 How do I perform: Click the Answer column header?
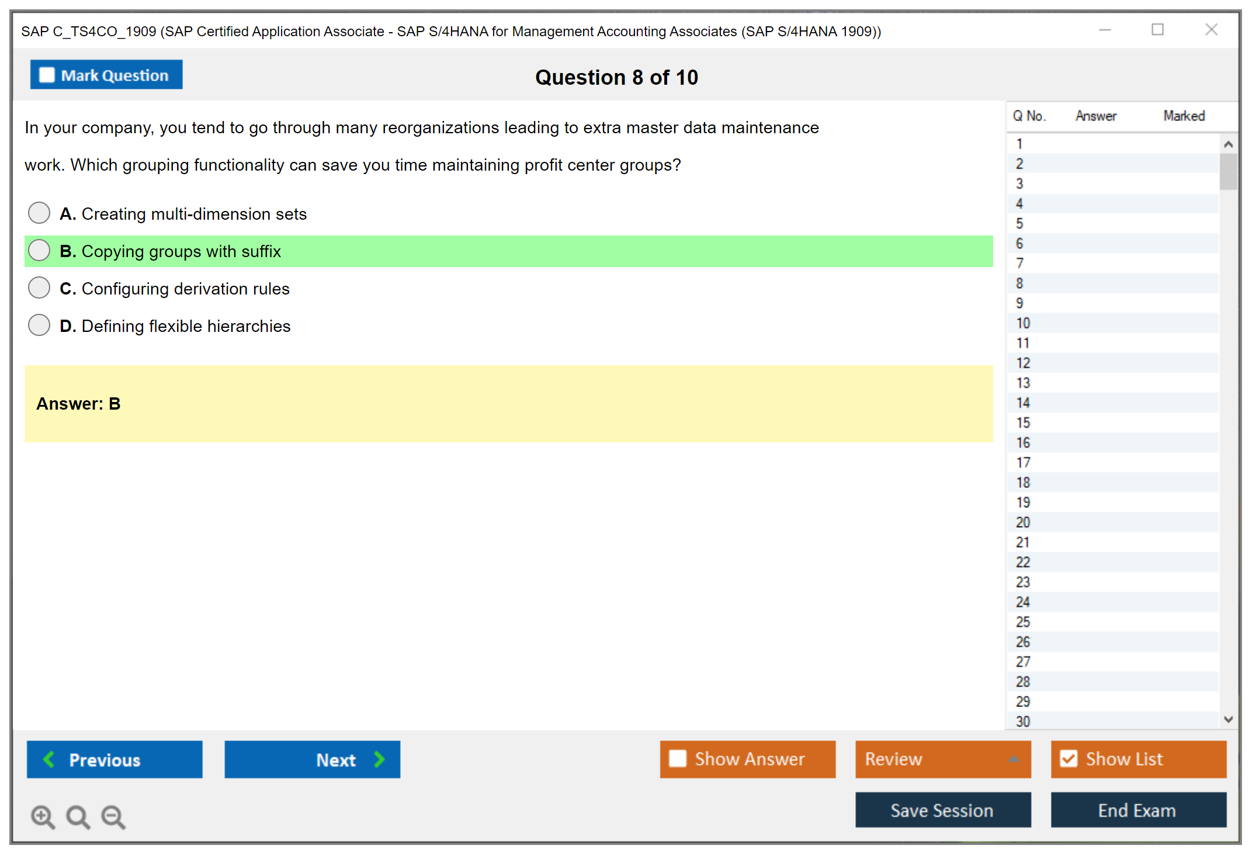(1095, 116)
